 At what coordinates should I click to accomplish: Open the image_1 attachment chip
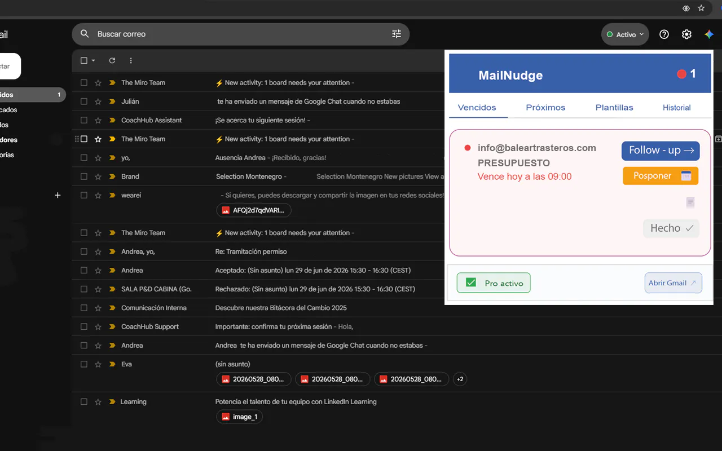click(240, 417)
